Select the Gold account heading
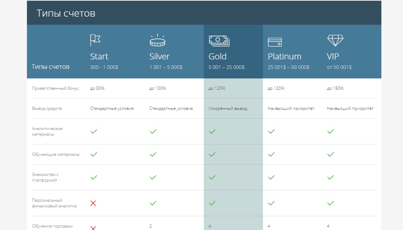The height and width of the screenshot is (230, 403). (217, 56)
